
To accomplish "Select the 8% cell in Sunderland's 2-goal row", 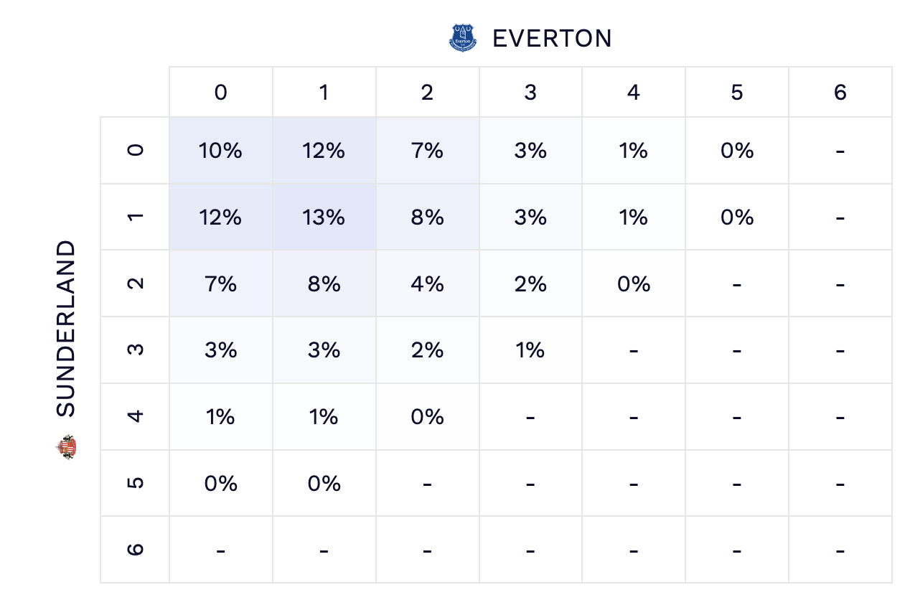I will 324,284.
